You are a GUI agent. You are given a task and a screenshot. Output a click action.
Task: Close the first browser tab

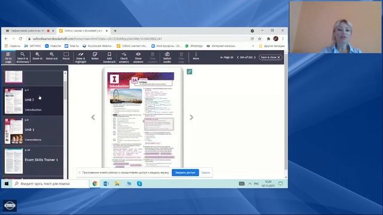(x=53, y=31)
